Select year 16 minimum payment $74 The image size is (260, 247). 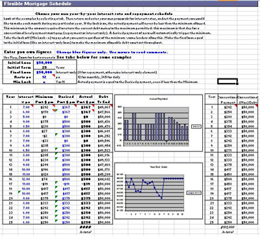(44, 179)
